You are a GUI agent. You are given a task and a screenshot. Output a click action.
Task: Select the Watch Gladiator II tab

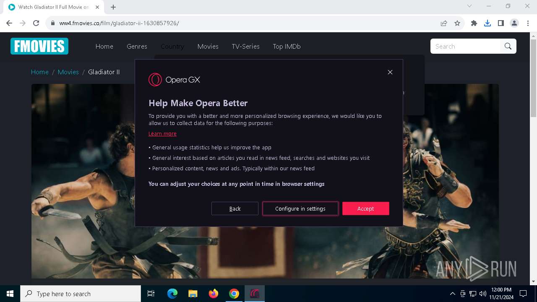(54, 7)
